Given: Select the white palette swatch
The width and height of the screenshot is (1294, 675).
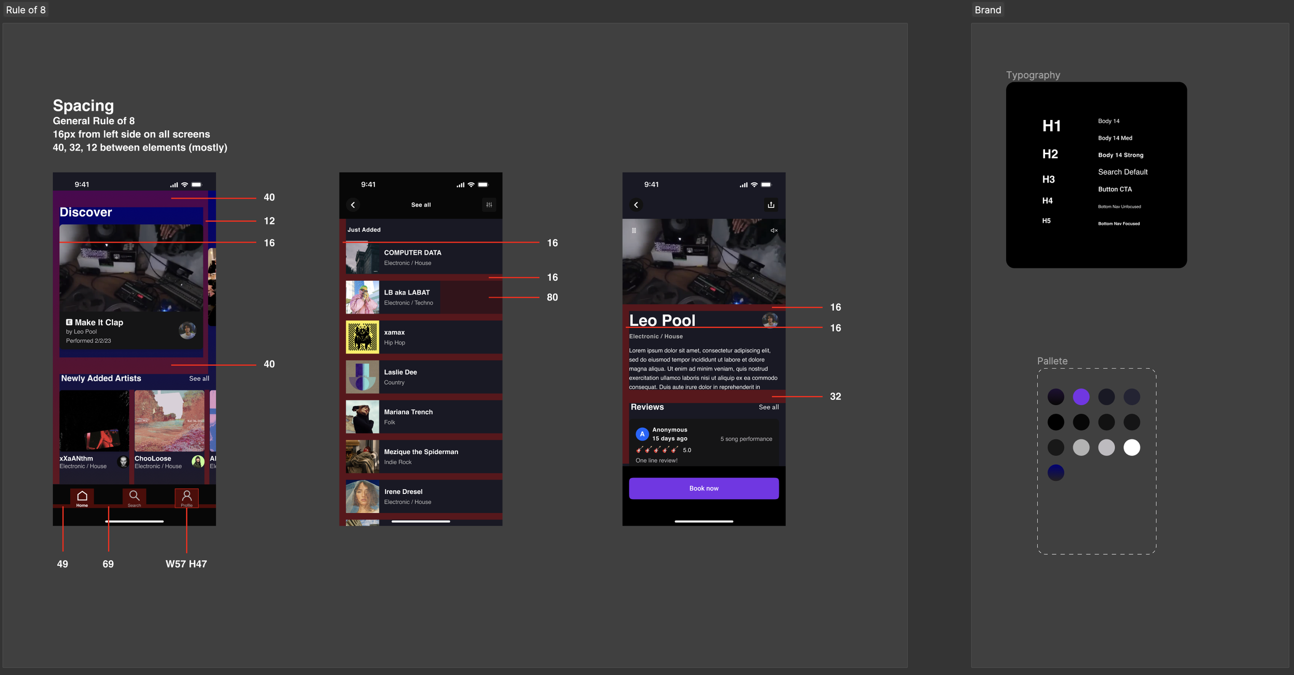Looking at the screenshot, I should tap(1131, 447).
